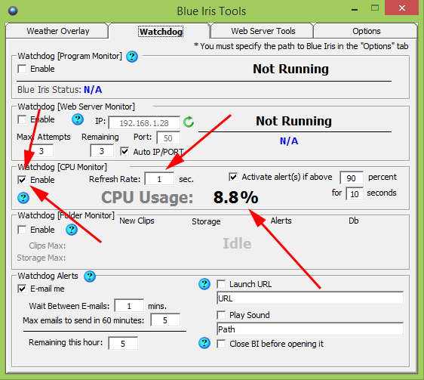This screenshot has width=424, height=380.
Task: Click the alert seconds duration field
Action: 355,194
